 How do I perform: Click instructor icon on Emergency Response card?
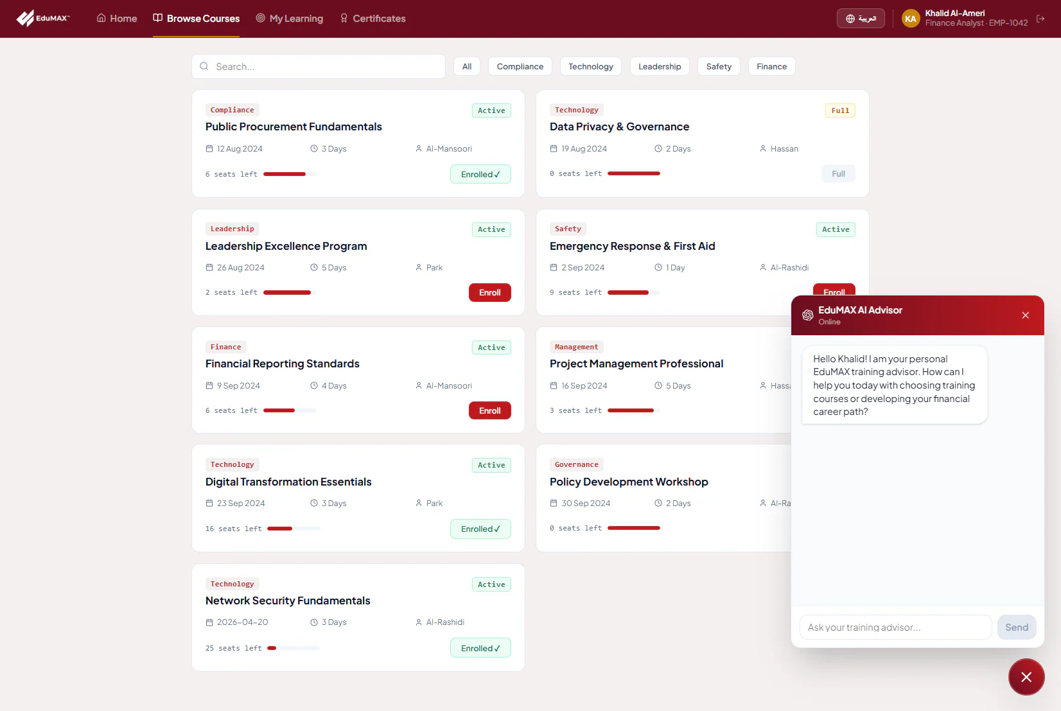click(x=763, y=267)
